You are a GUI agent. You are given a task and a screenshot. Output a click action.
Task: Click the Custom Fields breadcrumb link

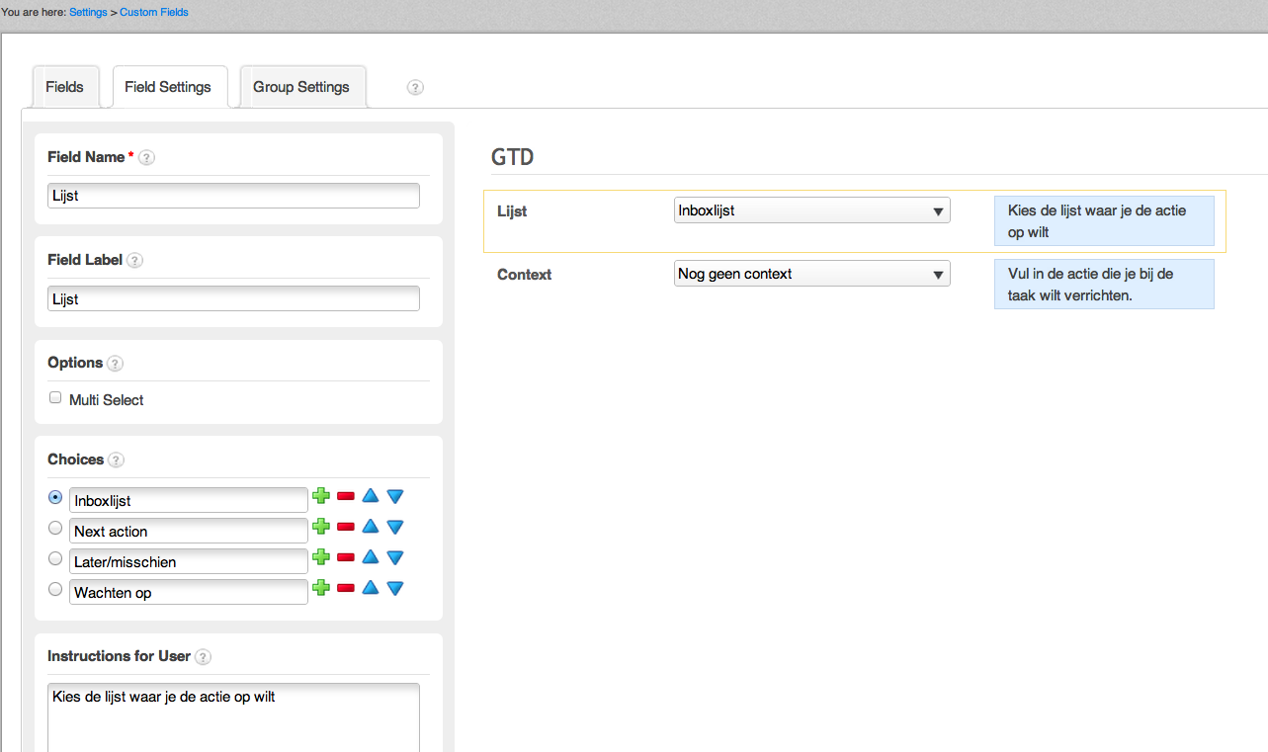pyautogui.click(x=154, y=12)
